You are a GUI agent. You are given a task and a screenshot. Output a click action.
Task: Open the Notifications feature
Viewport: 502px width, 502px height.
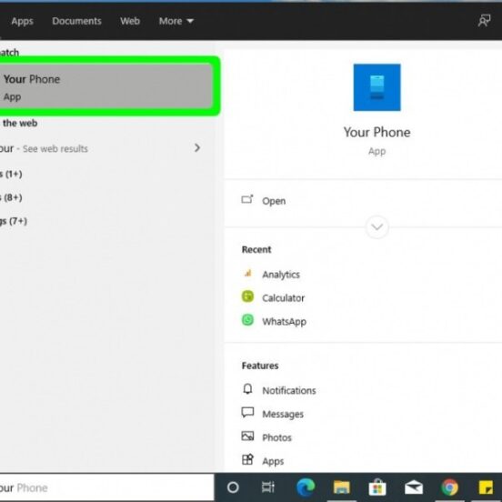click(x=289, y=390)
